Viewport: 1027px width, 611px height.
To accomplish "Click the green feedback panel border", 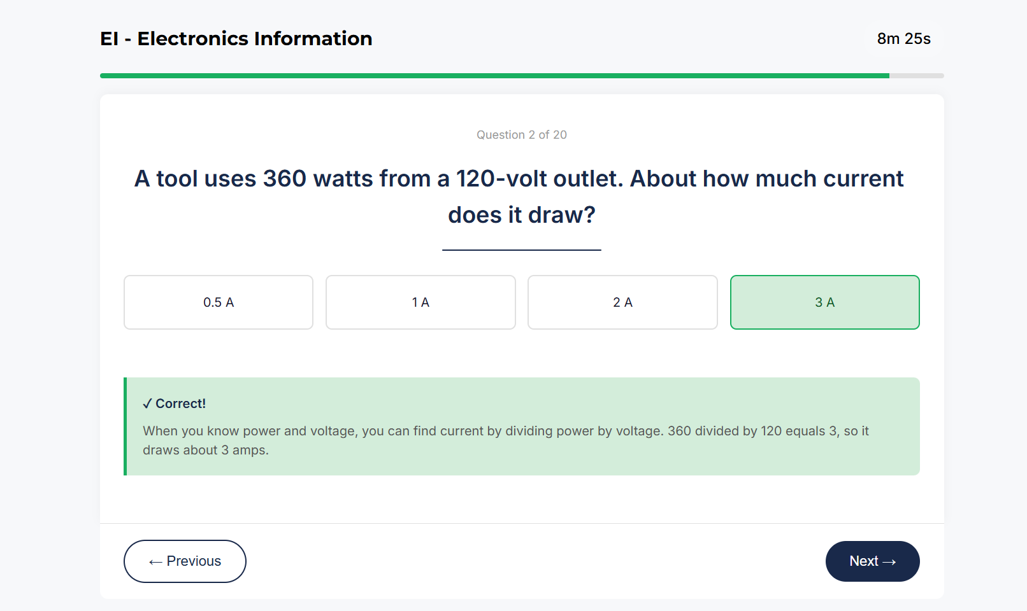I will tap(126, 425).
